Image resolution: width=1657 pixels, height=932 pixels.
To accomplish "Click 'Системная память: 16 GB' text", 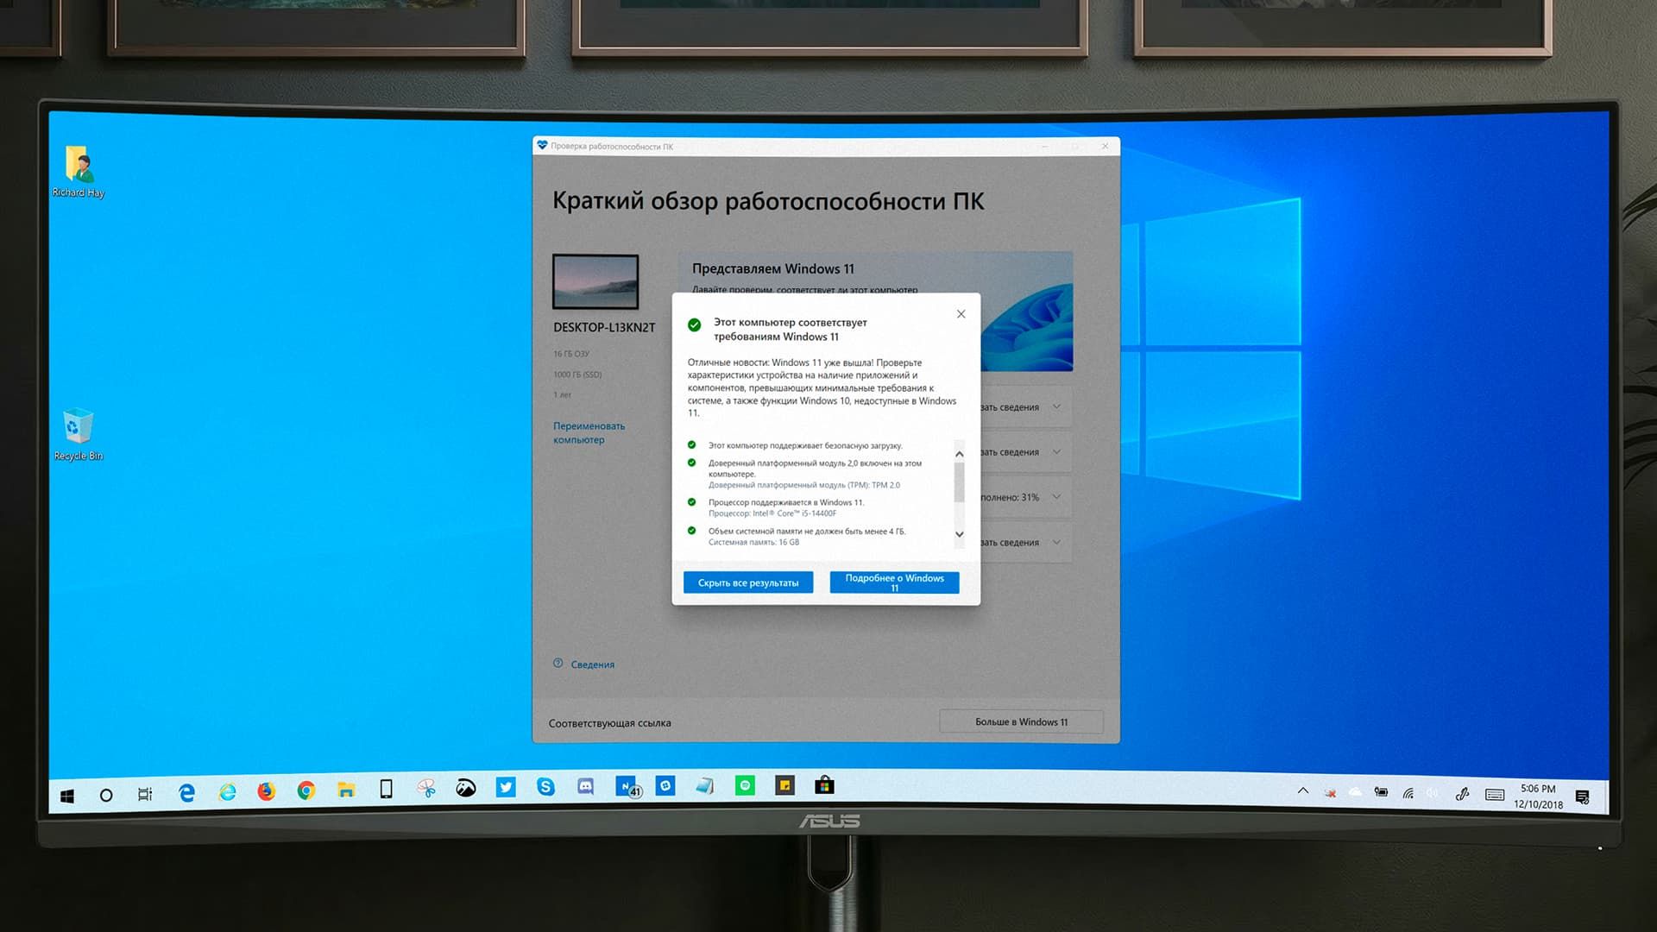I will click(753, 543).
